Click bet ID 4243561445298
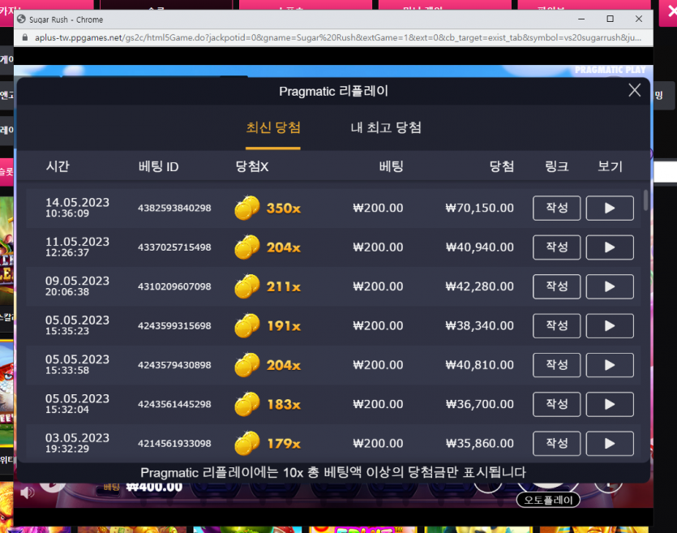Viewport: 677px width, 533px height. coord(174,404)
